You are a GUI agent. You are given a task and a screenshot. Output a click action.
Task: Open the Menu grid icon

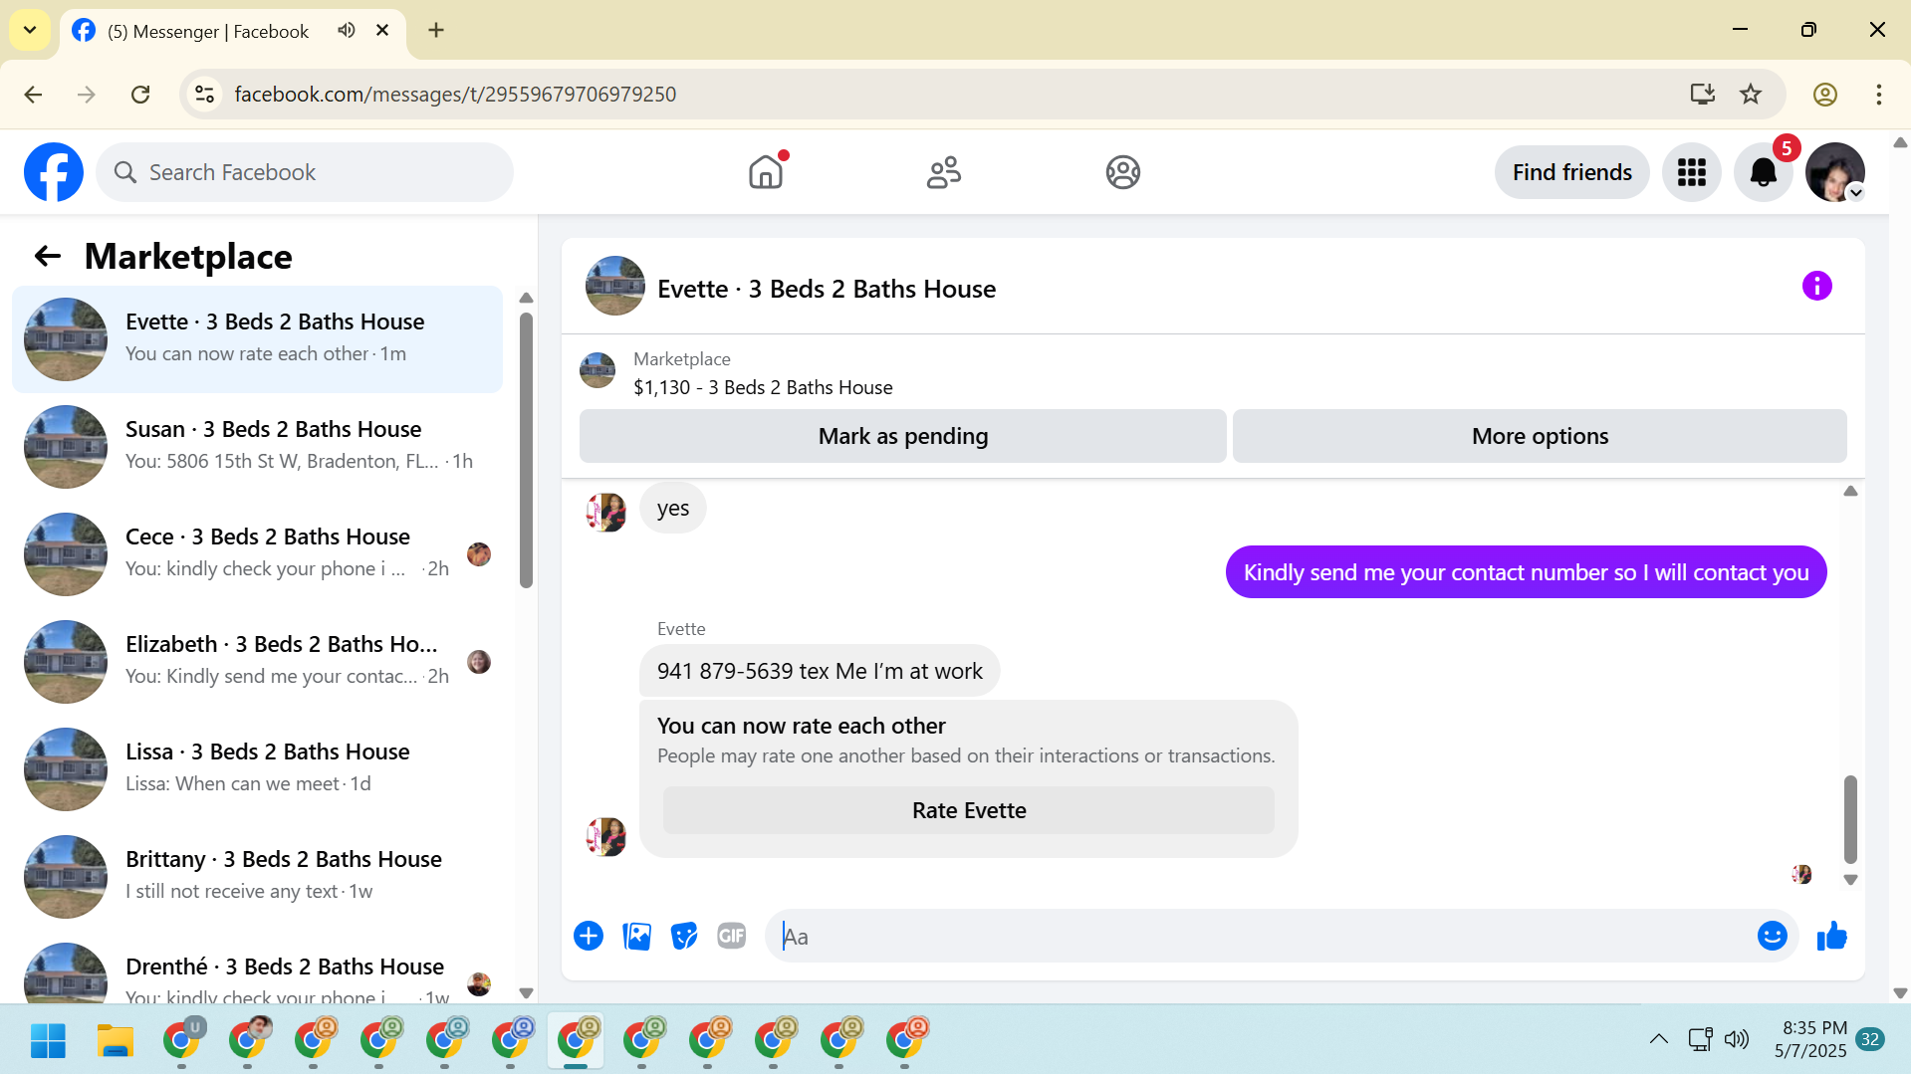tap(1691, 172)
